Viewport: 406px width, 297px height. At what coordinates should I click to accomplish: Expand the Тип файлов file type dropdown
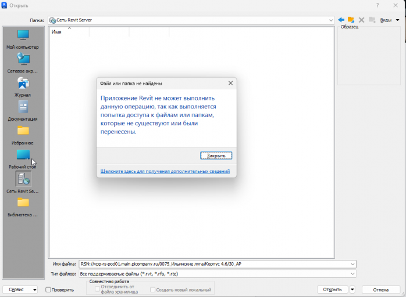(352, 274)
